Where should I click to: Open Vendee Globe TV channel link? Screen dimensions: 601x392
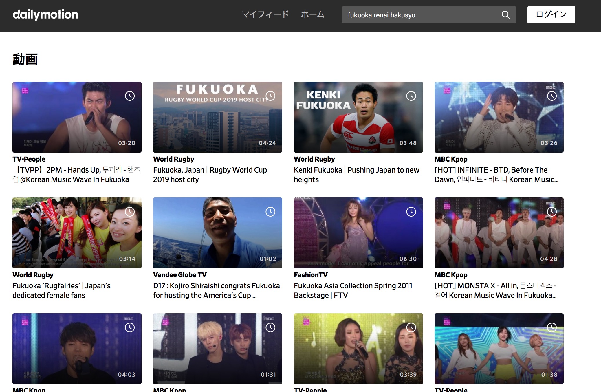pyautogui.click(x=180, y=275)
